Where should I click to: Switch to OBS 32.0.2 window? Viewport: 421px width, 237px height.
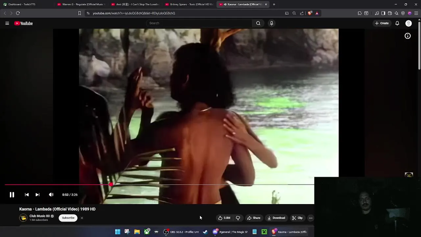tap(181, 232)
